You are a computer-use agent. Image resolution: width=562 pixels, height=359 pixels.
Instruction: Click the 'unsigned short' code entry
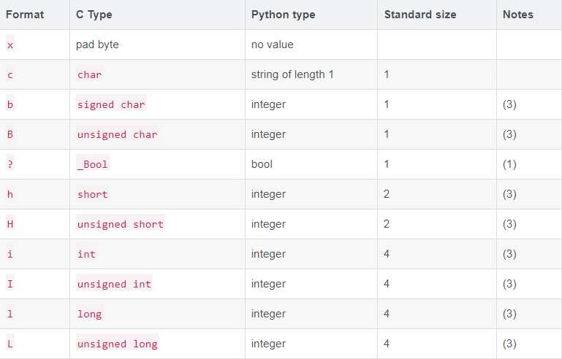[x=121, y=224]
